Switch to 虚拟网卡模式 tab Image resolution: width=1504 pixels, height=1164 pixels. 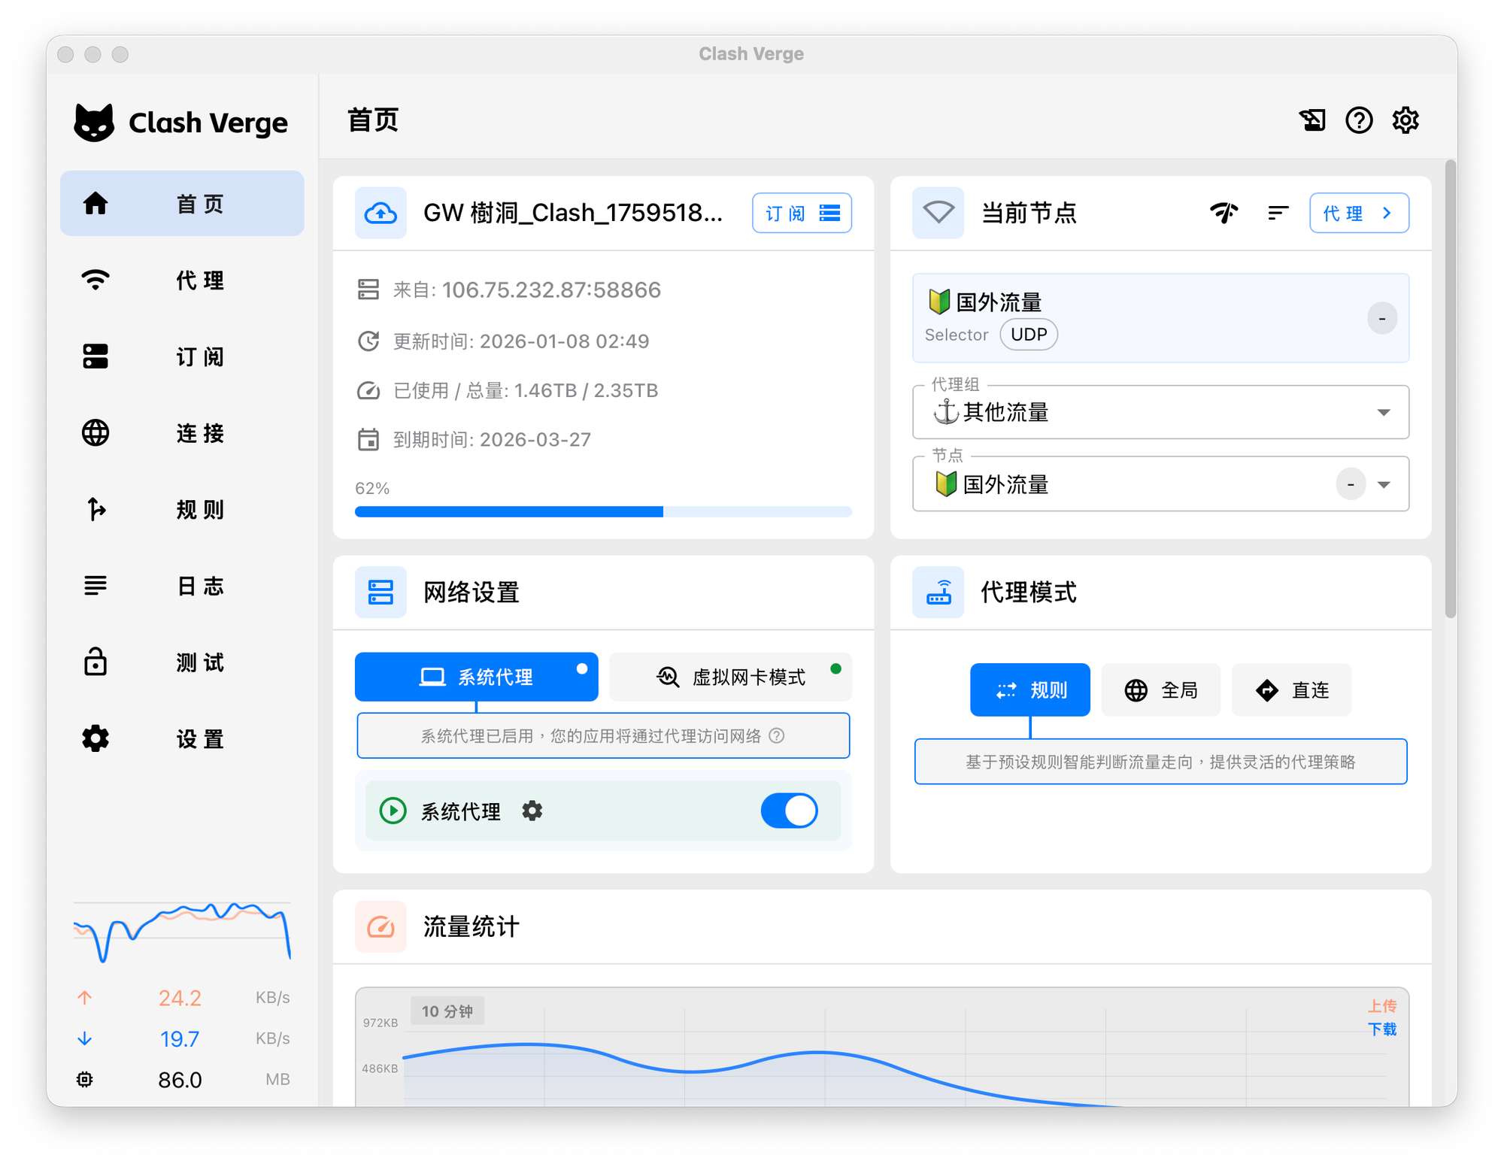pyautogui.click(x=731, y=677)
